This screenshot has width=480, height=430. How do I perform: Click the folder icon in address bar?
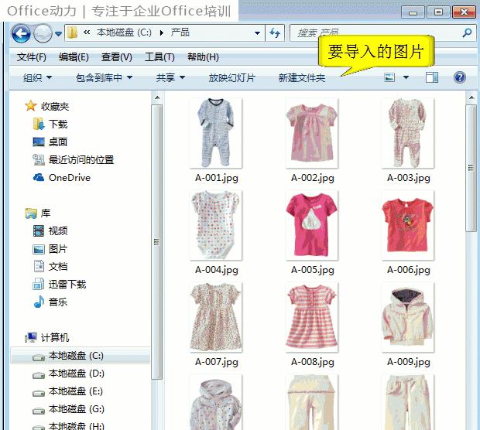[72, 32]
